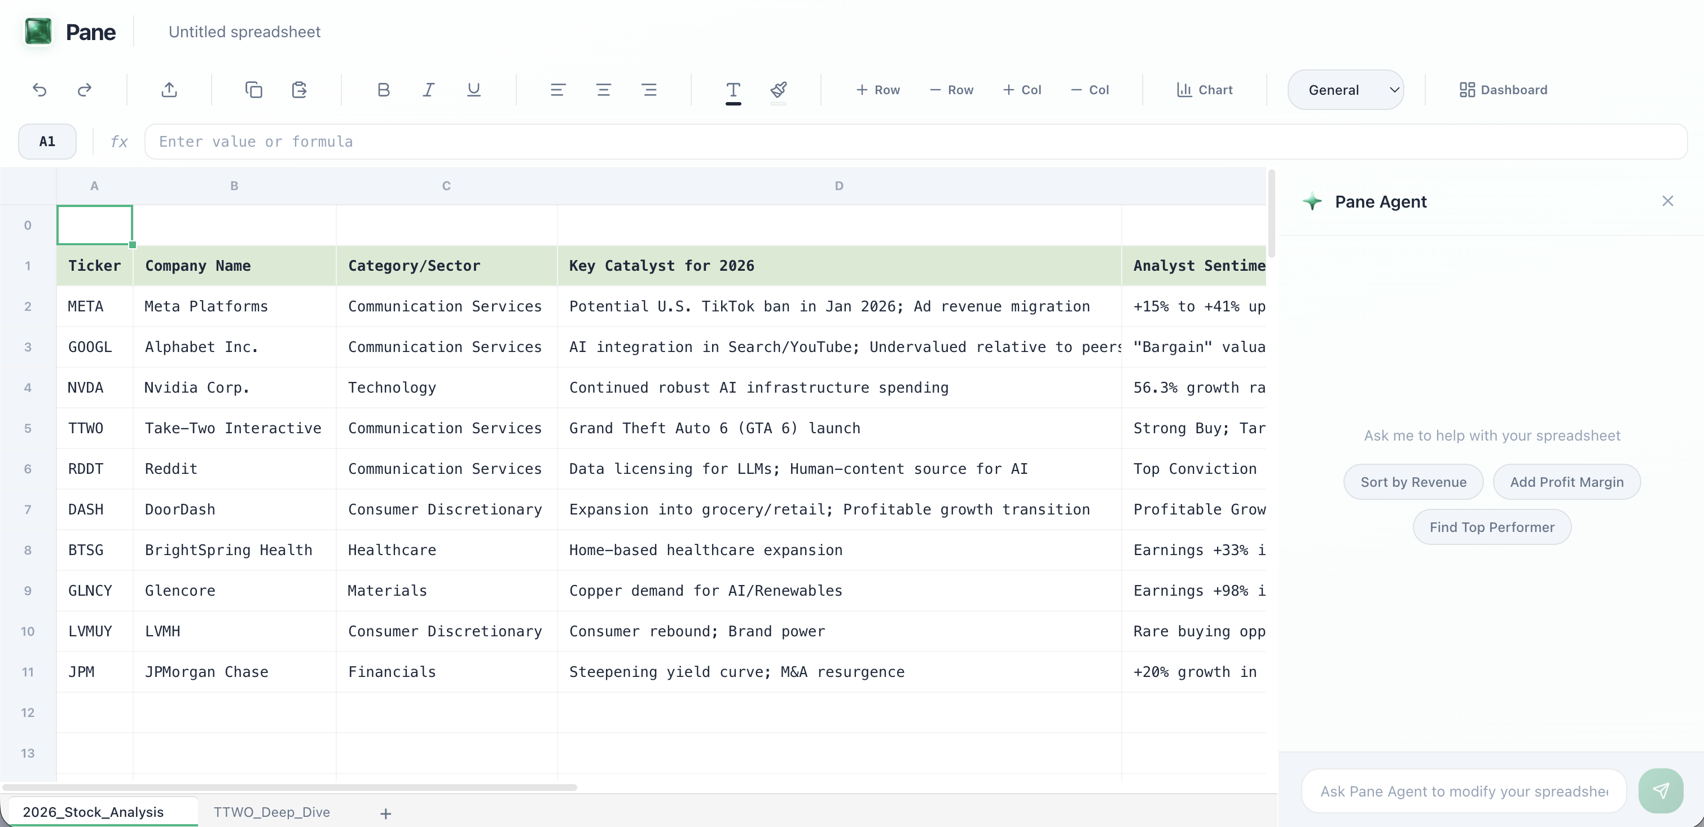Open the text color tool
Image resolution: width=1704 pixels, height=827 pixels.
coord(733,91)
